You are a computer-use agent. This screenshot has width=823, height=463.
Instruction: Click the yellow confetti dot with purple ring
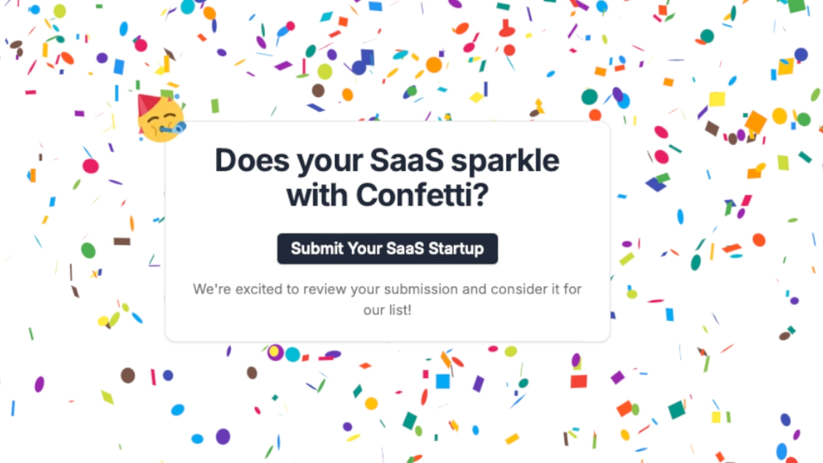275,352
